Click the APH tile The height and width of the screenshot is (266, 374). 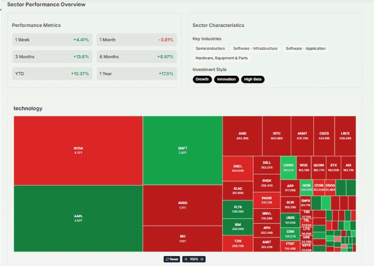266,230
